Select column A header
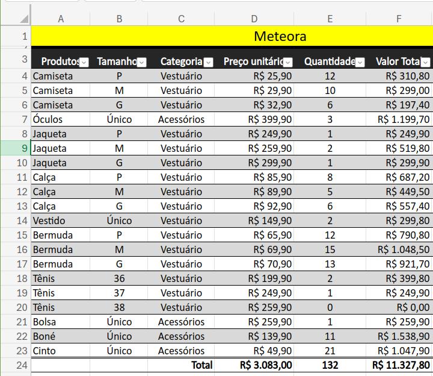The image size is (433, 376). point(61,19)
